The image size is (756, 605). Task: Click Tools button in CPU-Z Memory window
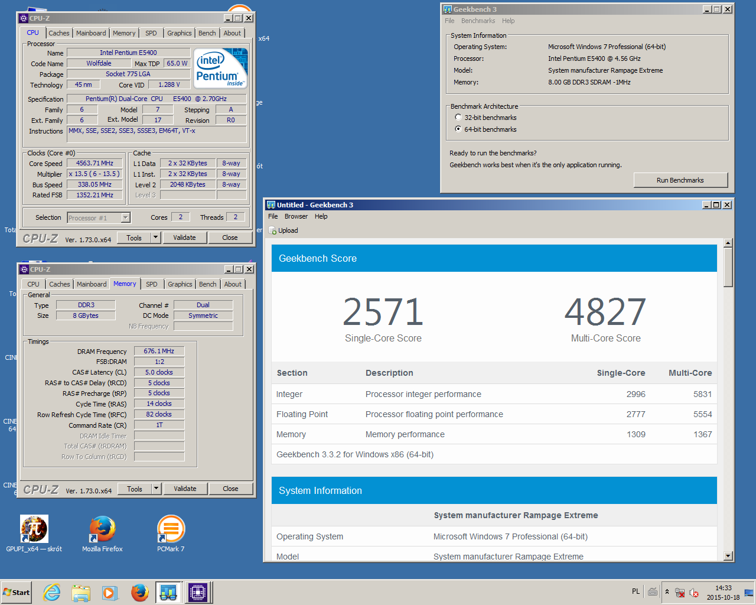(135, 489)
